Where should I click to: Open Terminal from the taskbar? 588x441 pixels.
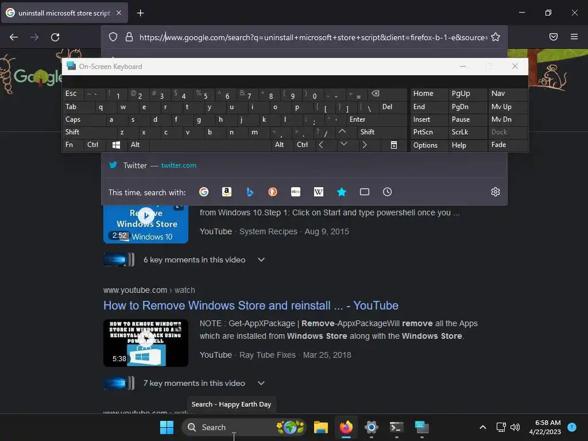396,427
